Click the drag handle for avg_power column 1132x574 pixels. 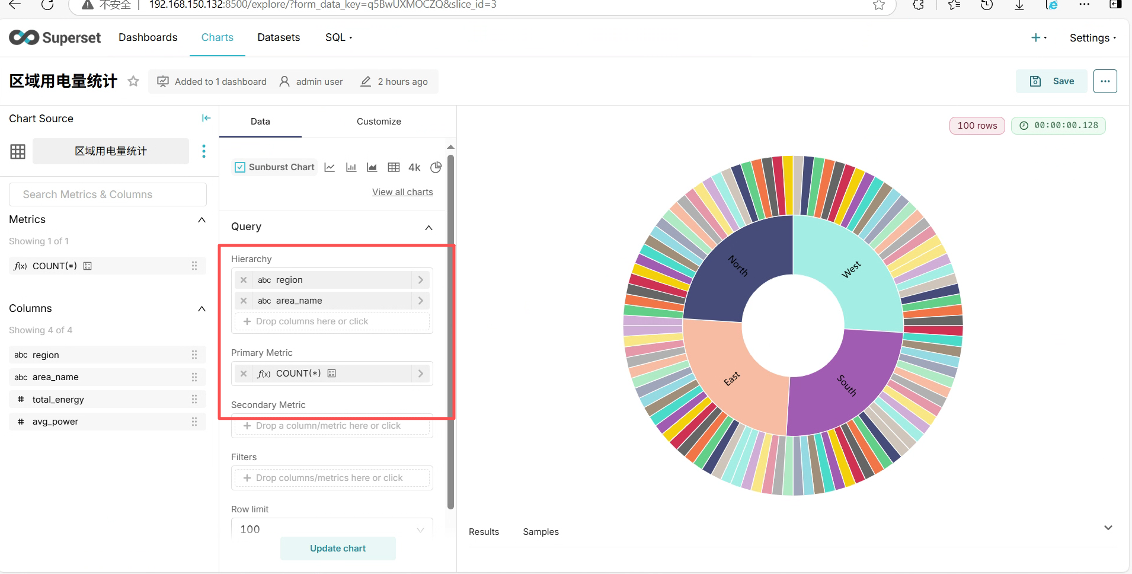click(x=194, y=422)
